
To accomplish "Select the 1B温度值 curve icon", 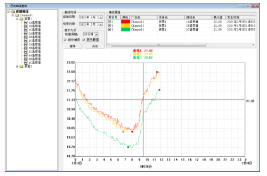I will 26,26.
